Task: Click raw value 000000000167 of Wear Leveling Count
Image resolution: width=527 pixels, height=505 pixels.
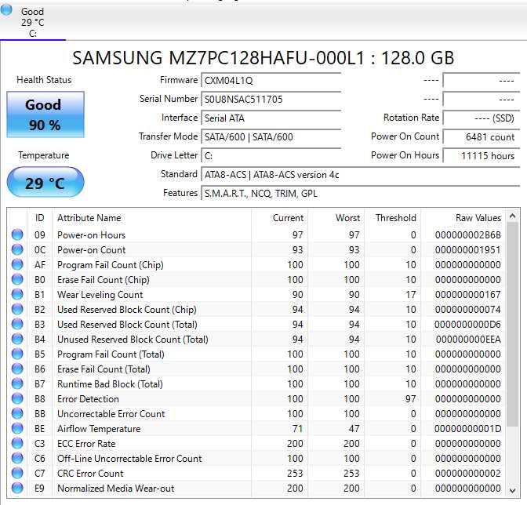Action: [x=468, y=295]
